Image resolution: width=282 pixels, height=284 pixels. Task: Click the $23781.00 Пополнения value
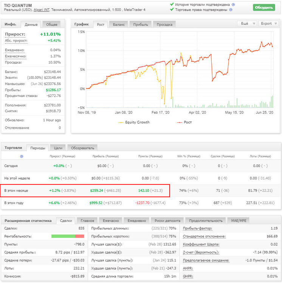point(53,105)
